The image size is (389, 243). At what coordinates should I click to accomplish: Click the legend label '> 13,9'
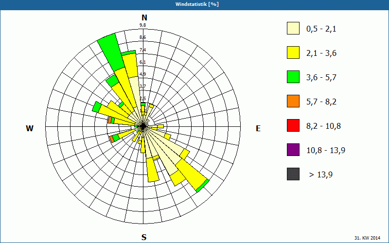coord(321,175)
